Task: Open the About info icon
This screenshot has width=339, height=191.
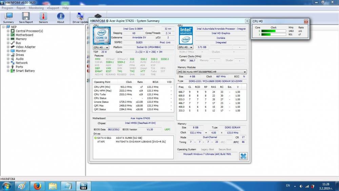Action: tap(61, 18)
